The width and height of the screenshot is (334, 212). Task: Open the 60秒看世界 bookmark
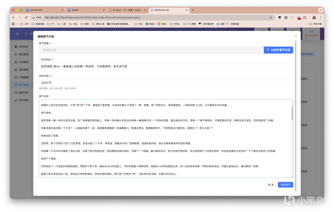pos(206,24)
